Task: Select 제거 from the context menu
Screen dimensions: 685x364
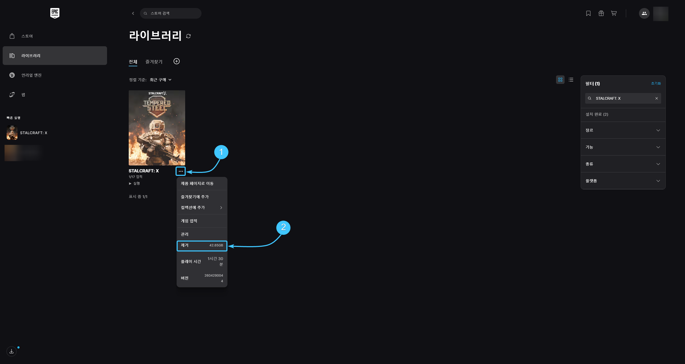Action: [202, 246]
